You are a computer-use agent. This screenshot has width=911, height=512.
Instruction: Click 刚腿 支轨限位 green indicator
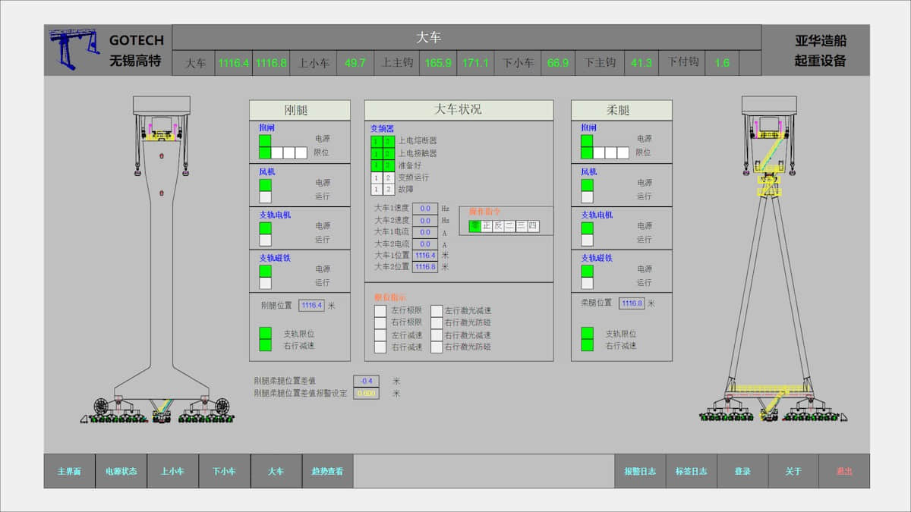click(x=265, y=333)
